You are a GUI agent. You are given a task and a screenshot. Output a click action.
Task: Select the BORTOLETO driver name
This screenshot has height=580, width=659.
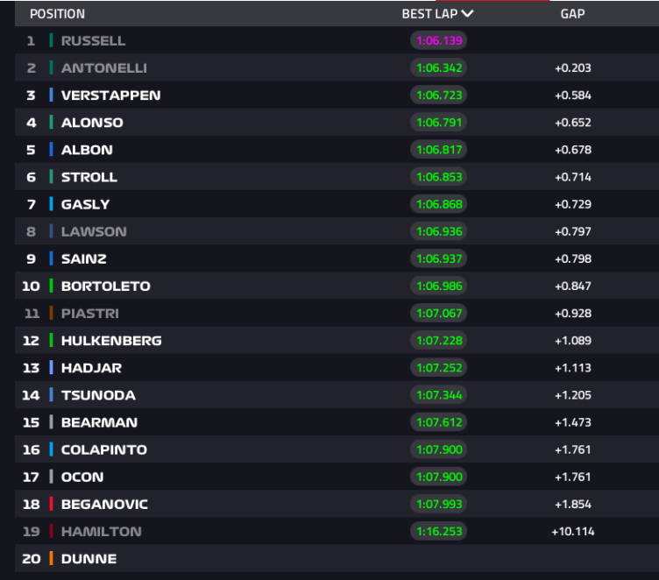[x=106, y=286]
